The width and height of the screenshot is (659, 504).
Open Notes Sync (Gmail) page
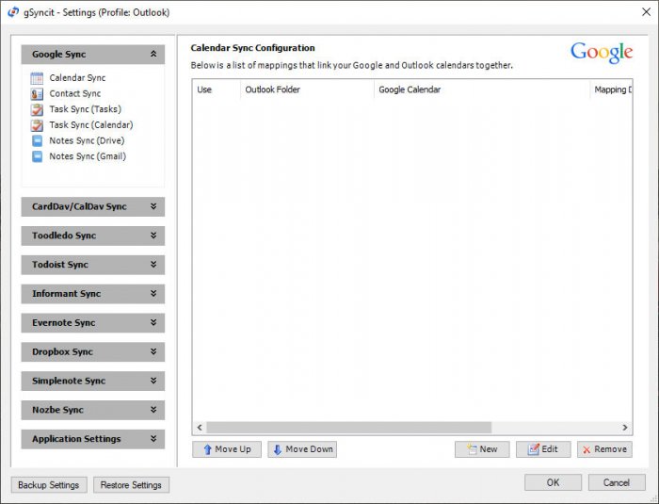coord(88,156)
